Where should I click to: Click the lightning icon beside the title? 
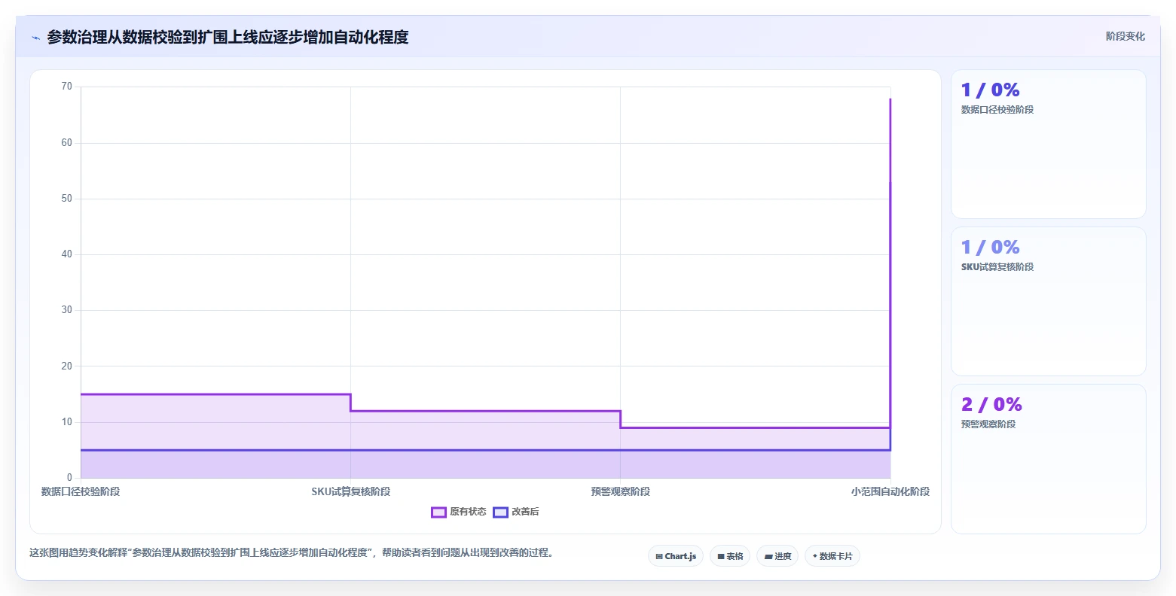(x=35, y=38)
